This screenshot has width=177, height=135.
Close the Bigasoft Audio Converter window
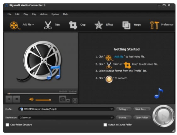pyautogui.click(x=169, y=5)
